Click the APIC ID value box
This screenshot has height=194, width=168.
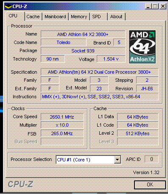[151, 159]
